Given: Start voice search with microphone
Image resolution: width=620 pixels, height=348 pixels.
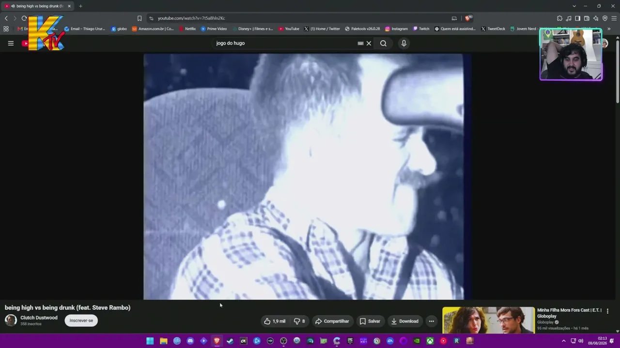Looking at the screenshot, I should click(x=403, y=43).
